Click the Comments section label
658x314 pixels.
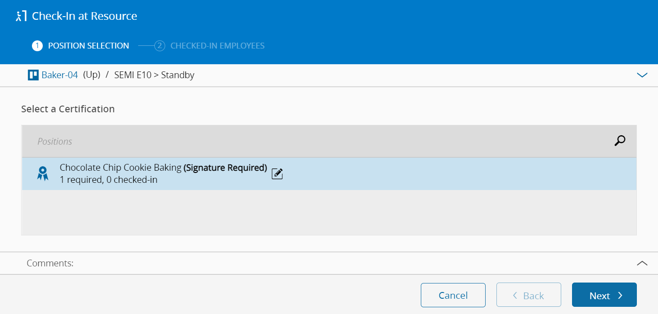pyautogui.click(x=50, y=263)
